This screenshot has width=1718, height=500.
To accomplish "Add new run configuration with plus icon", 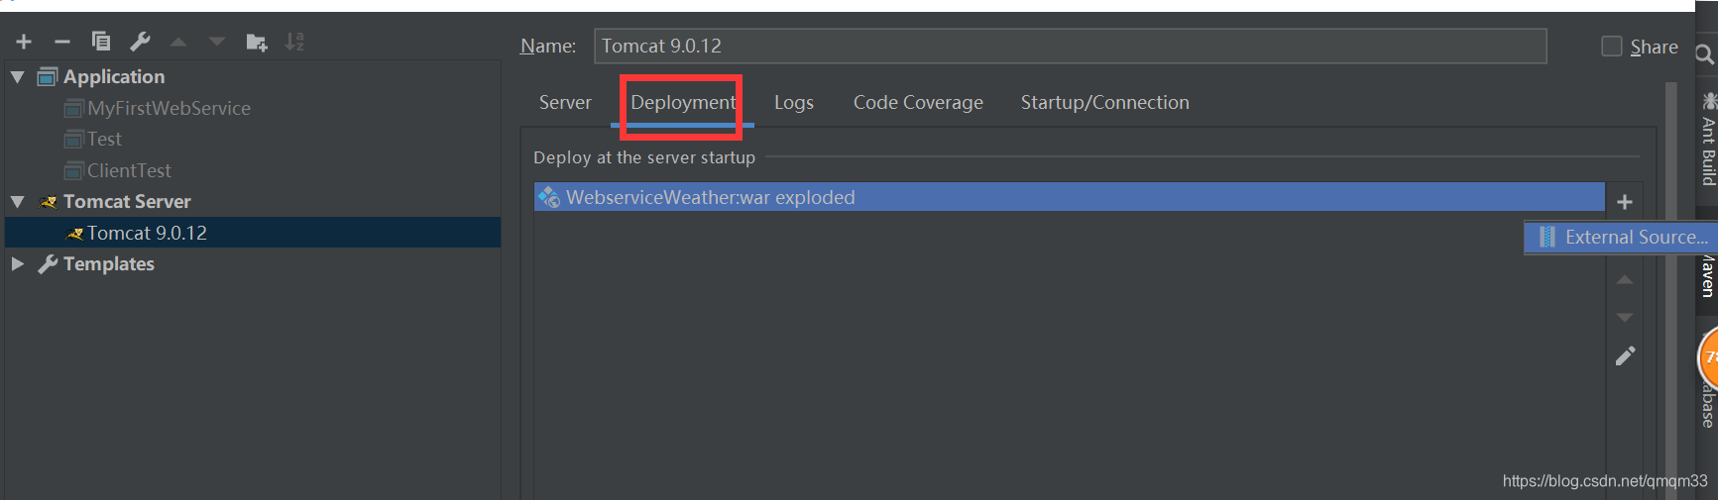I will click(x=24, y=42).
